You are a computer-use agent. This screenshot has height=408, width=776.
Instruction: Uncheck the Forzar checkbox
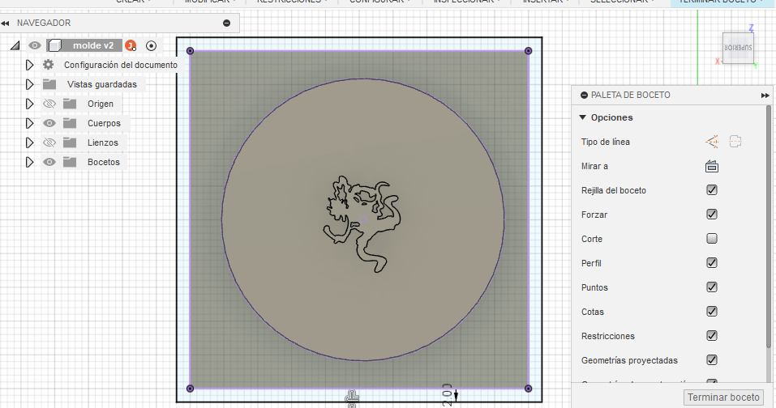712,215
